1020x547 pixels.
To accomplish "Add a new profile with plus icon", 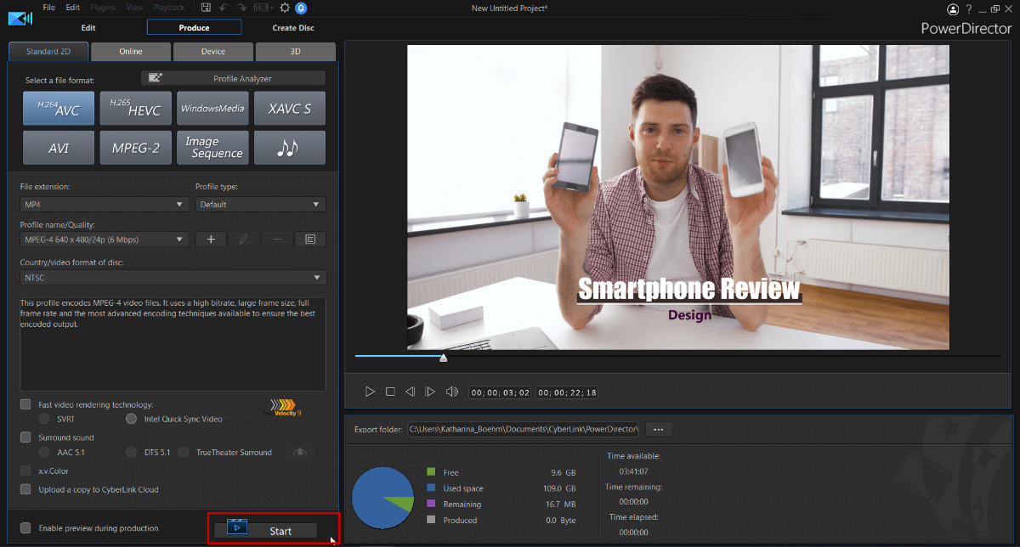I will [211, 240].
